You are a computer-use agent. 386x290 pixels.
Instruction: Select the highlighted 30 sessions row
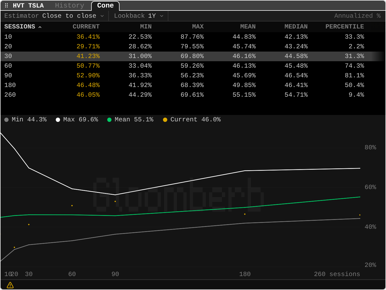click(193, 56)
